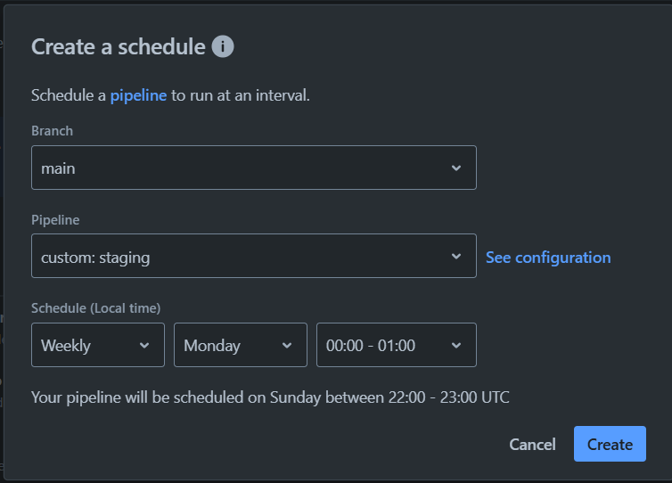Click the chevron arrow next to Weekly
672x483 pixels.
144,346
